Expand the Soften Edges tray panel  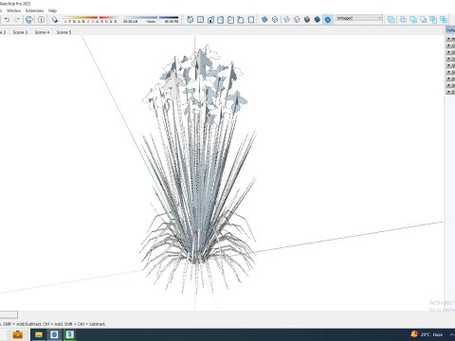pos(450,85)
